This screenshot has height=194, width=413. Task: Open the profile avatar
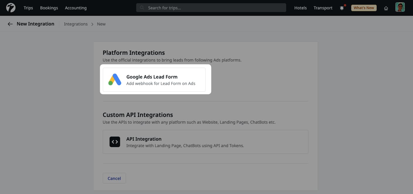400,7
